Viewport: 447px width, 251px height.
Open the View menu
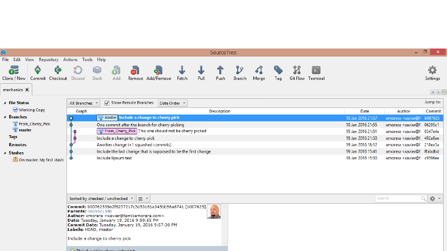(29, 59)
